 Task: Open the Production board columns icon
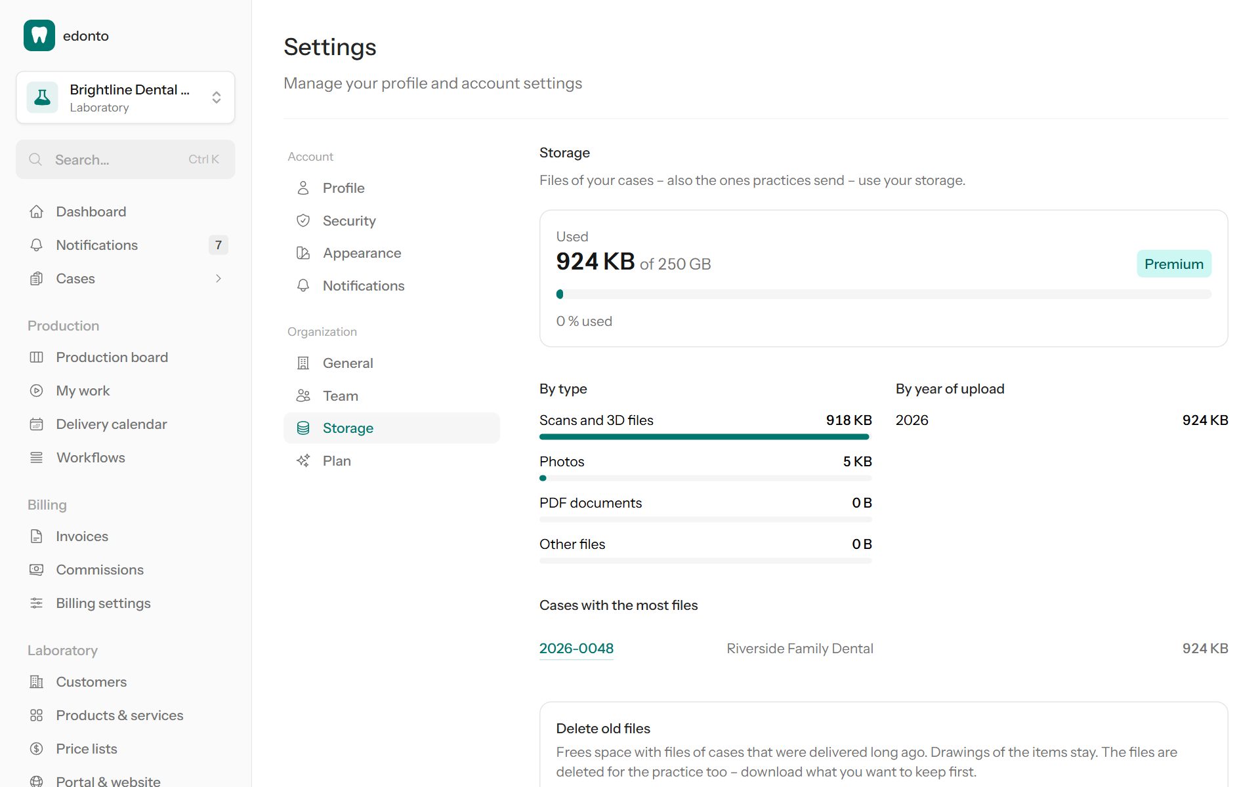point(37,357)
